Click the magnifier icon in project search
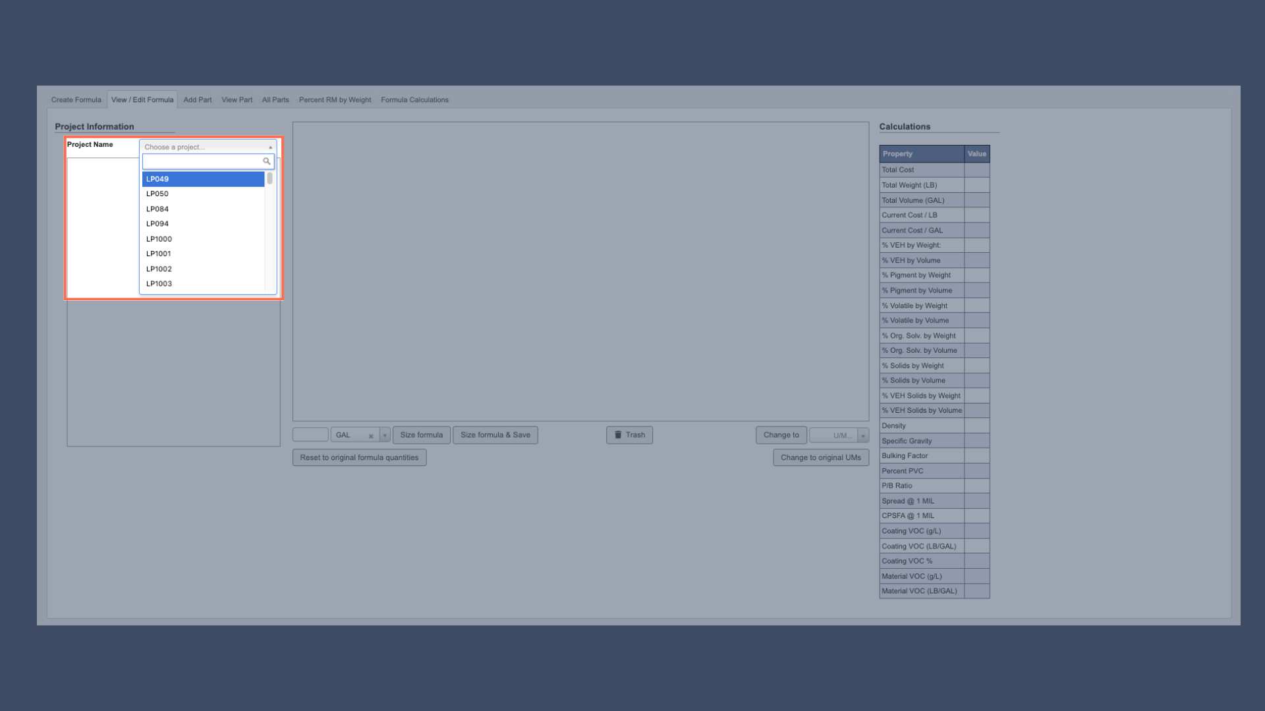The height and width of the screenshot is (711, 1265). 266,161
